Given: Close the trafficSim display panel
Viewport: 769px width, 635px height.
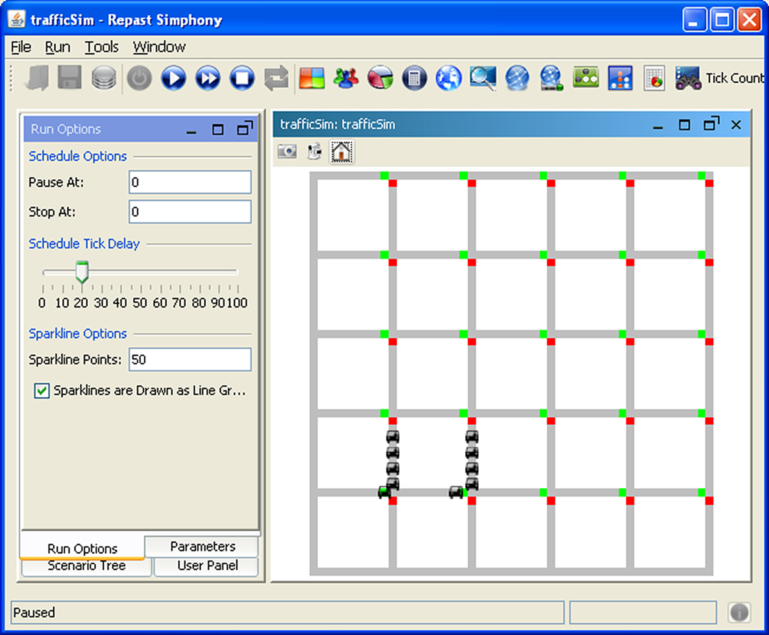Looking at the screenshot, I should click(736, 125).
